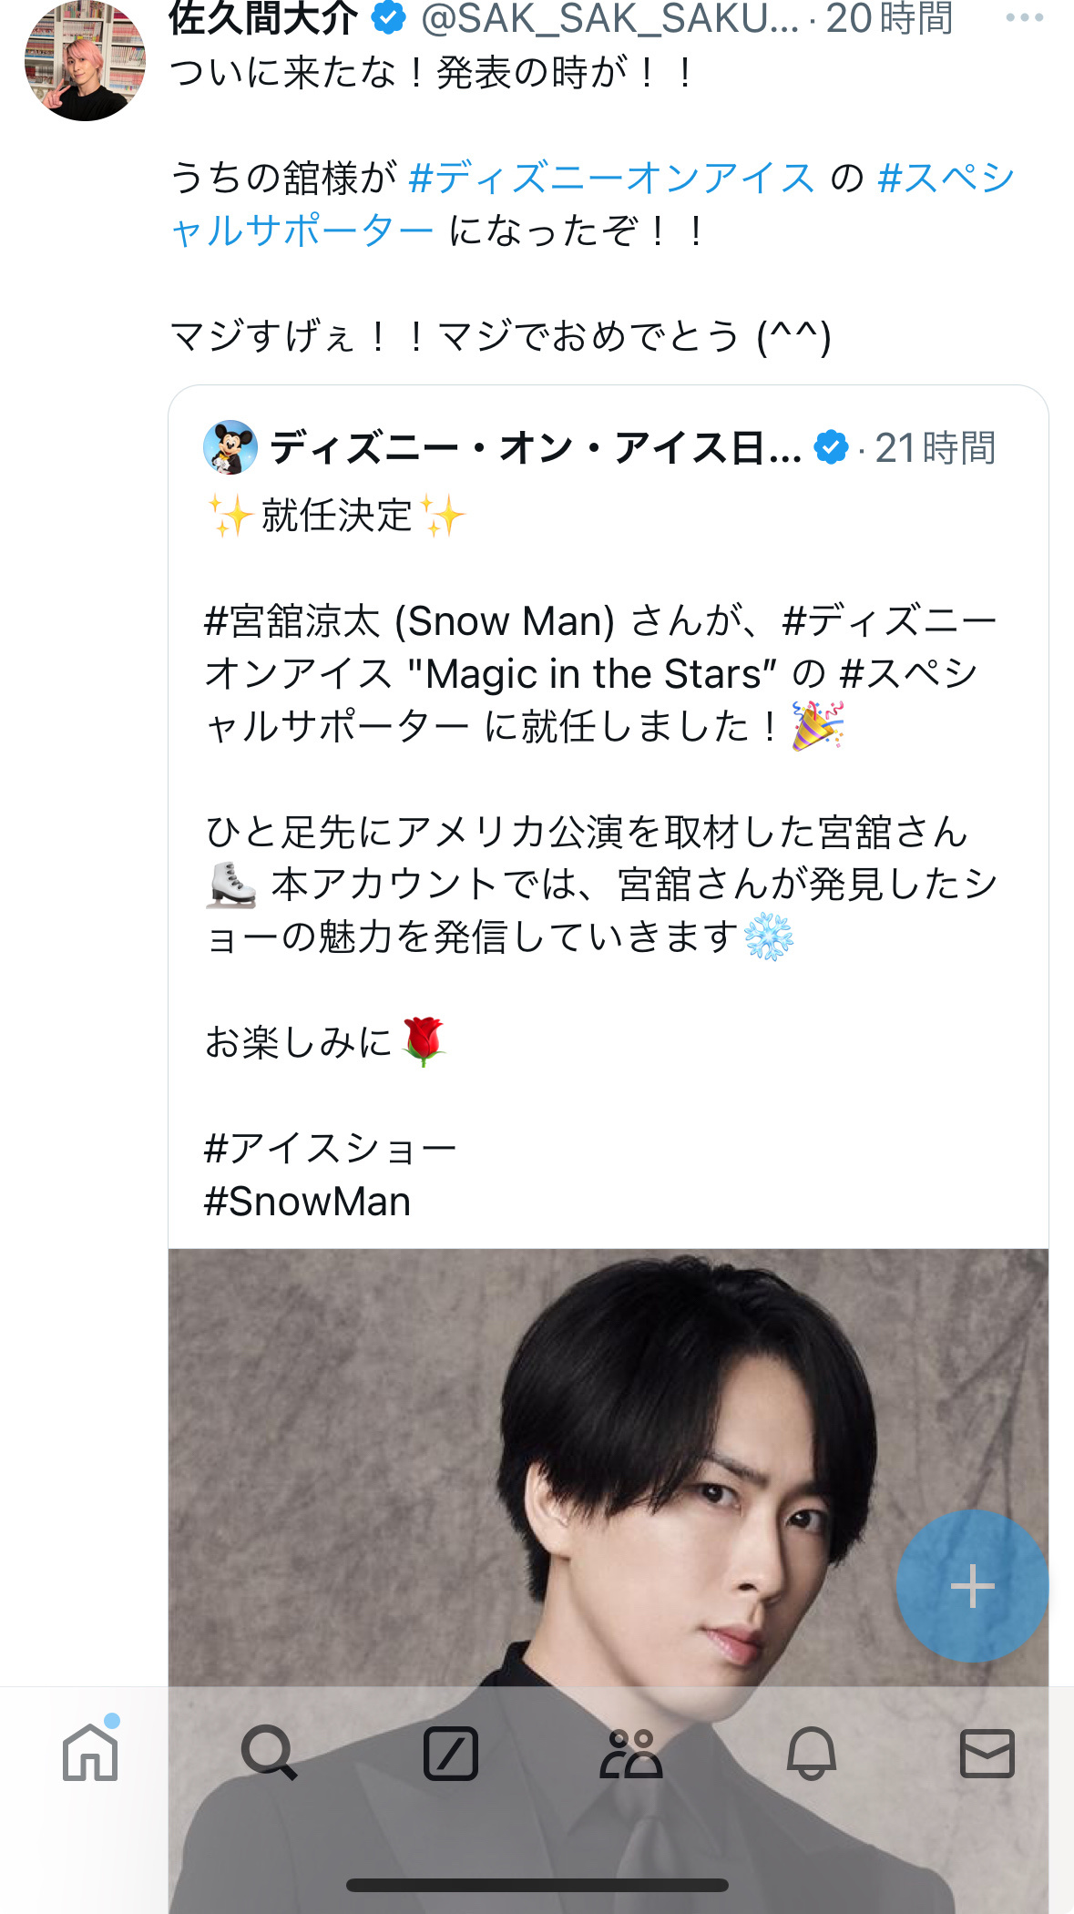Open the Communities people icon
Screen dimensions: 1074x1914
630,1753
